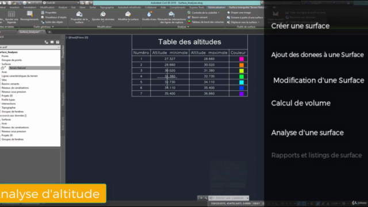
Task: Click the 36.860 maximum altitude cell
Action: (209, 93)
